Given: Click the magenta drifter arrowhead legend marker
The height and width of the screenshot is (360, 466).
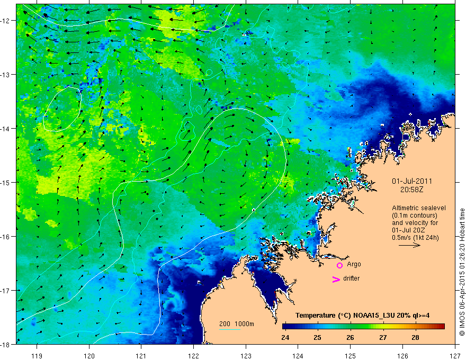Looking at the screenshot, I should (x=336, y=279).
